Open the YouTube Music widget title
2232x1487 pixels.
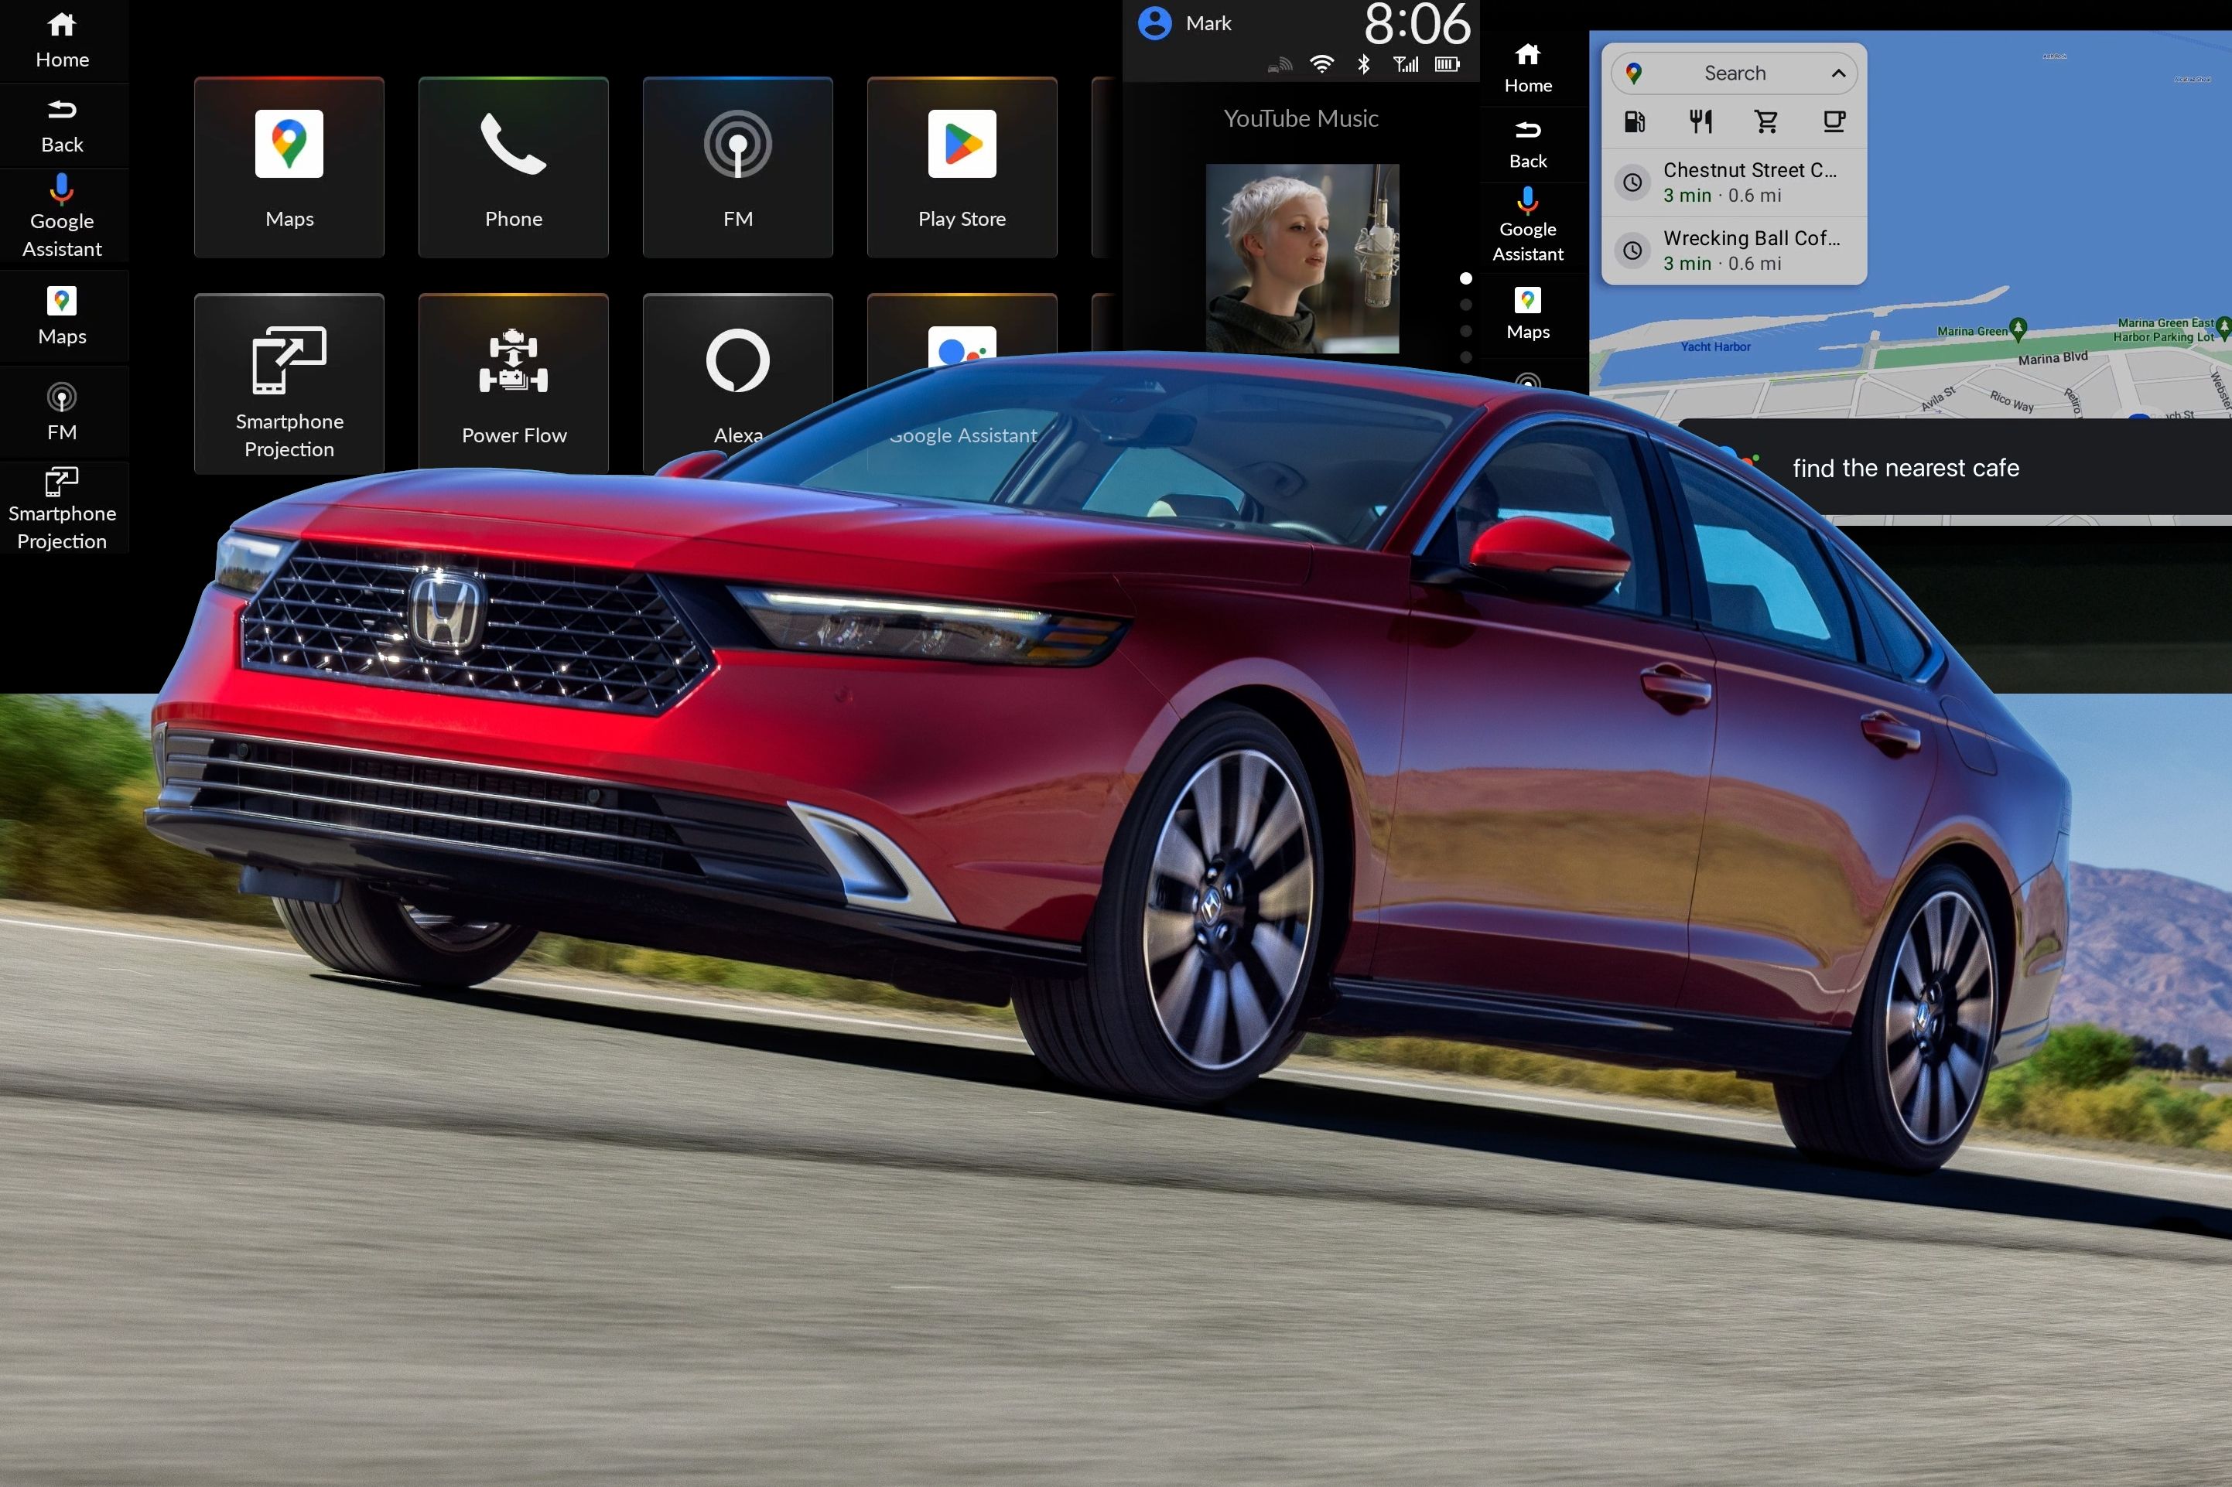[x=1301, y=118]
